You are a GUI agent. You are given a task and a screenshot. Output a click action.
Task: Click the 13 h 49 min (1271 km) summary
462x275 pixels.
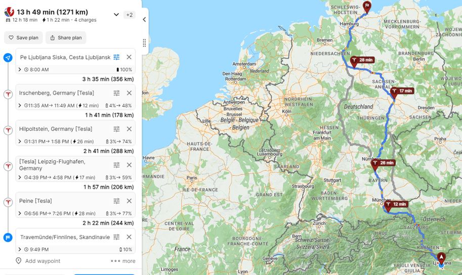click(x=52, y=12)
